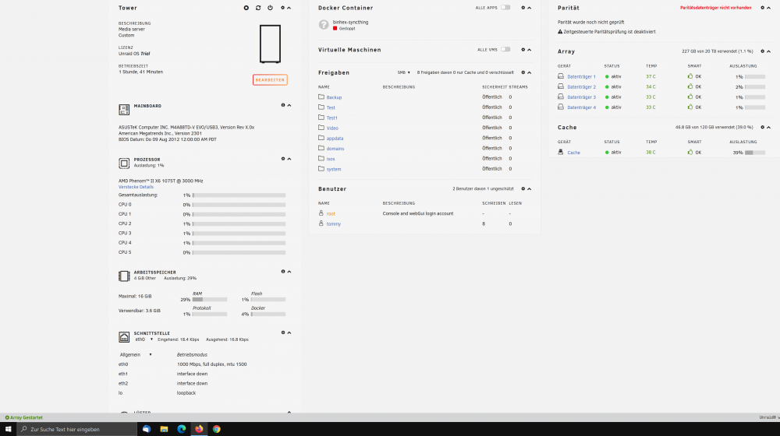The width and height of the screenshot is (780, 436).
Task: Click the Cache device icon
Action: click(x=561, y=152)
